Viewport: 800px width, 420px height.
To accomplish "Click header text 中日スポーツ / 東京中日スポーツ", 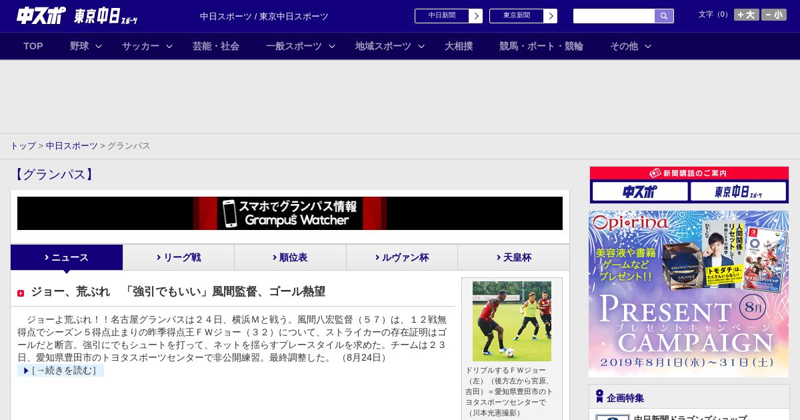I will tap(264, 17).
